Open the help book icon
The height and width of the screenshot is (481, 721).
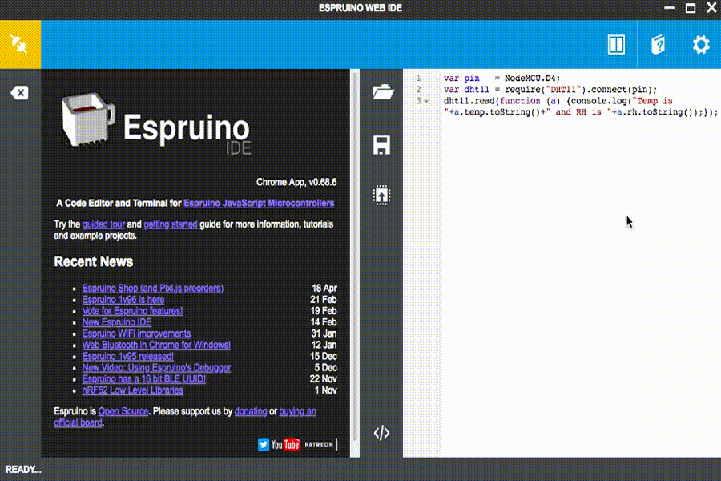(x=658, y=45)
